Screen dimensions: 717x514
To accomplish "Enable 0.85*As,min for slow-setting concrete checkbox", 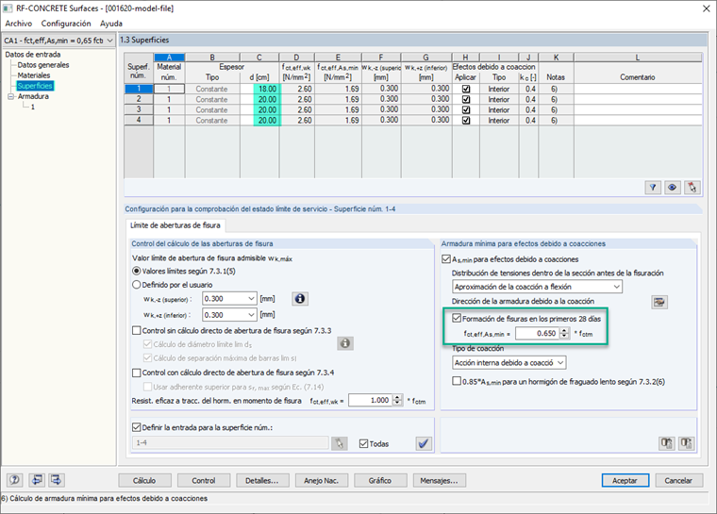I will [457, 381].
